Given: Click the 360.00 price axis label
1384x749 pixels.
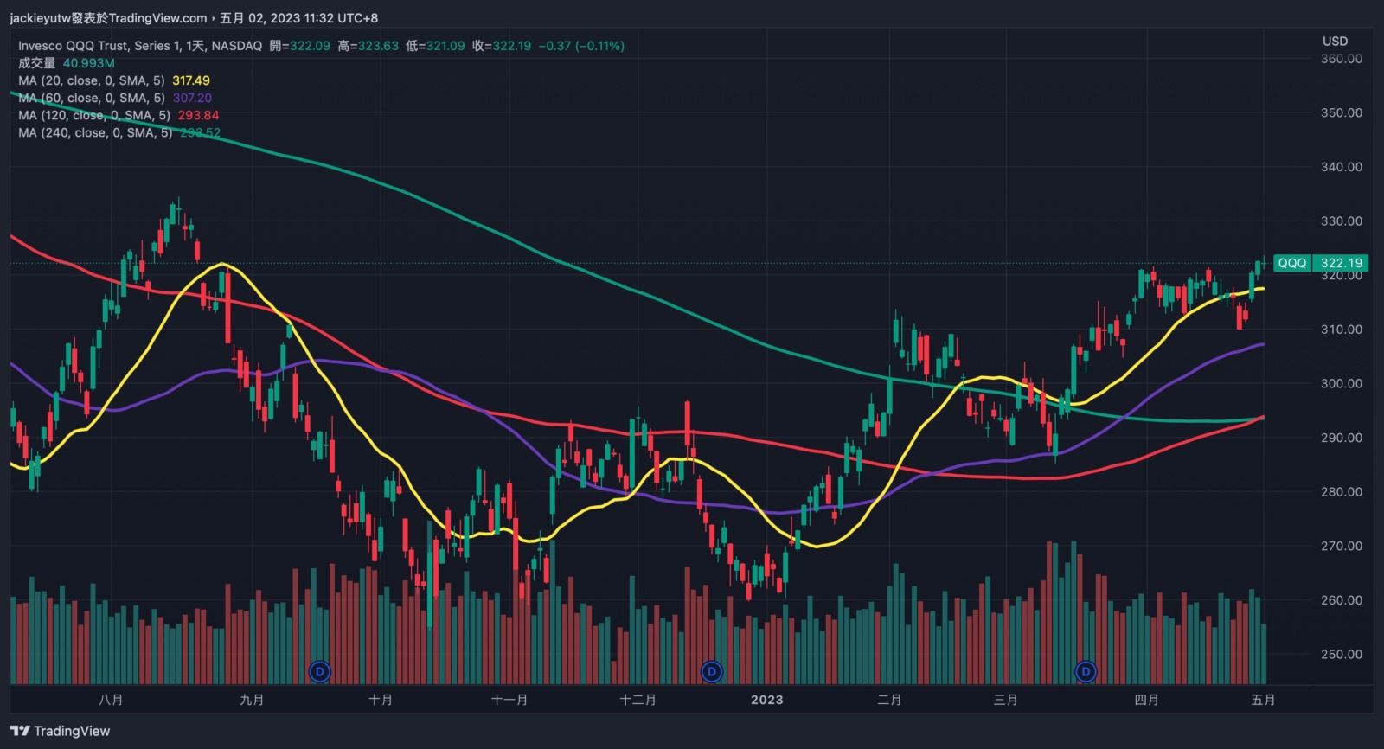Looking at the screenshot, I should click(1341, 59).
